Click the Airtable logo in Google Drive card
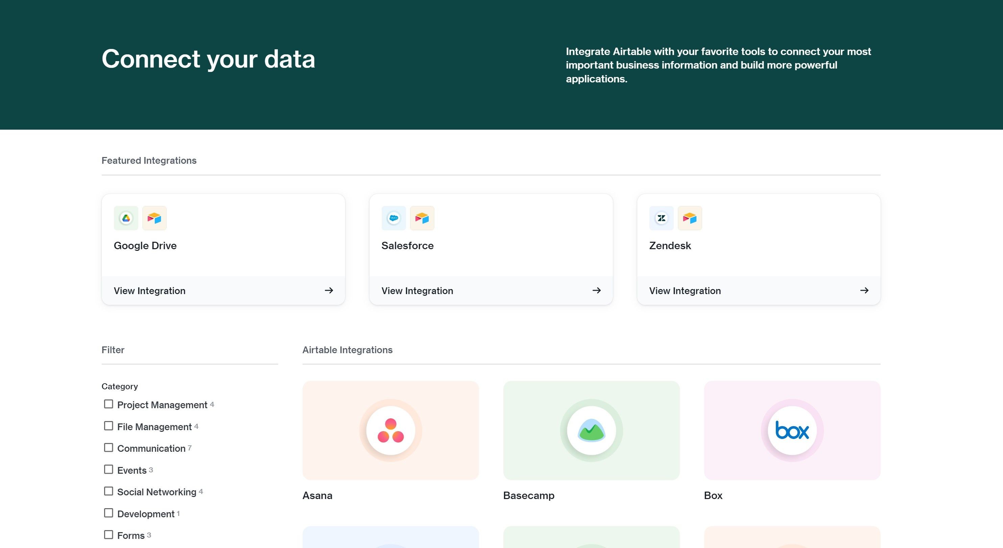This screenshot has width=1003, height=548. point(154,218)
